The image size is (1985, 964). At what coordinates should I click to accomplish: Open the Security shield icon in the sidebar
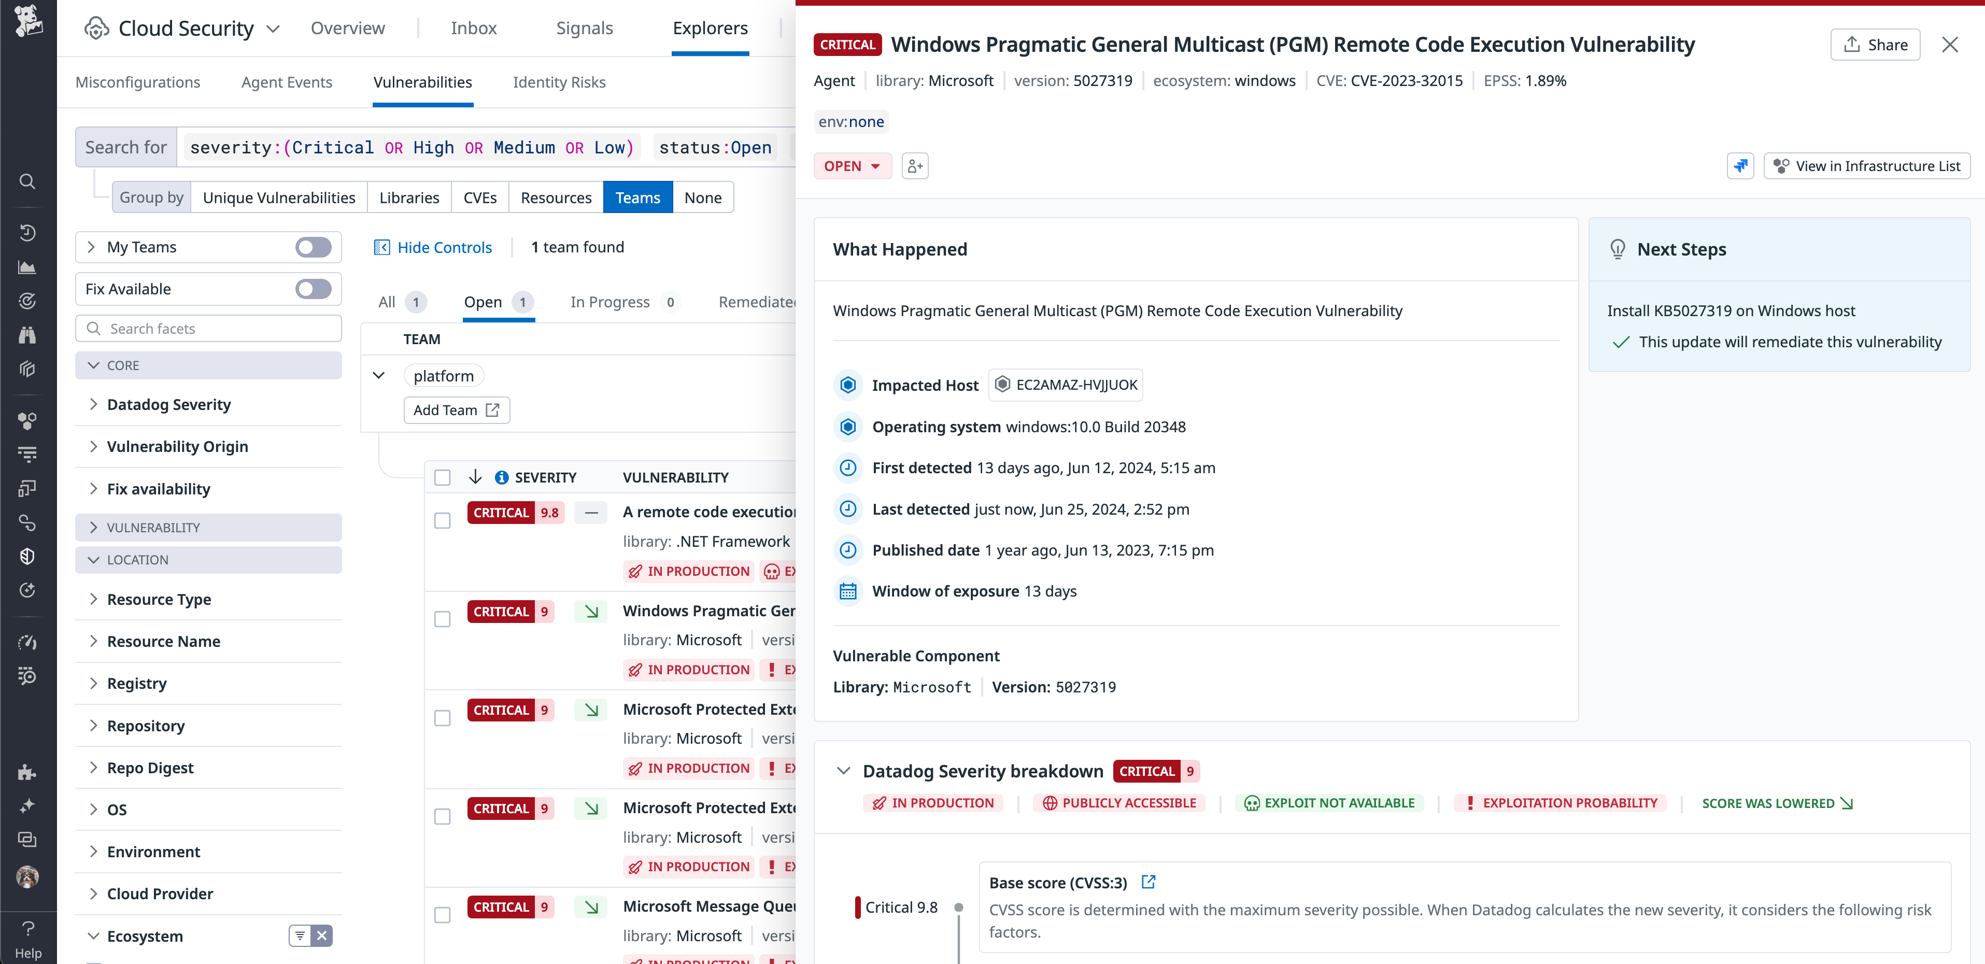28,556
